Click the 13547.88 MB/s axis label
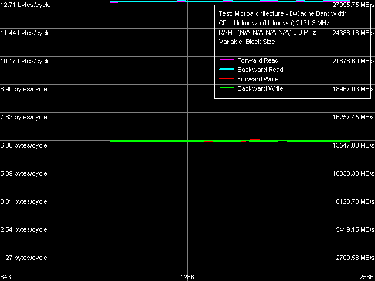The height and width of the screenshot is (281, 375). [x=353, y=145]
